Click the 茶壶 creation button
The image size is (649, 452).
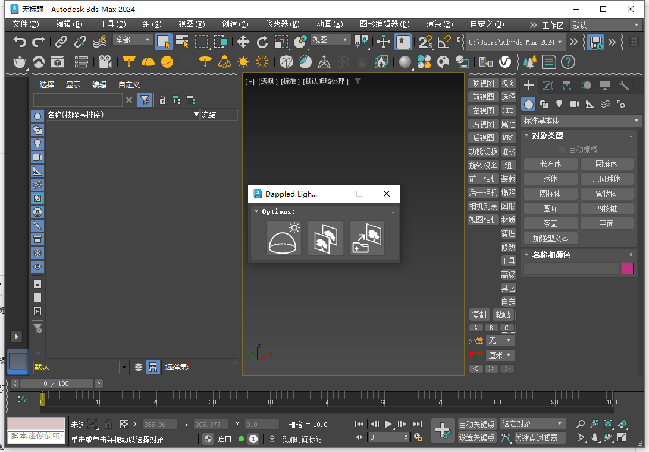pos(550,223)
